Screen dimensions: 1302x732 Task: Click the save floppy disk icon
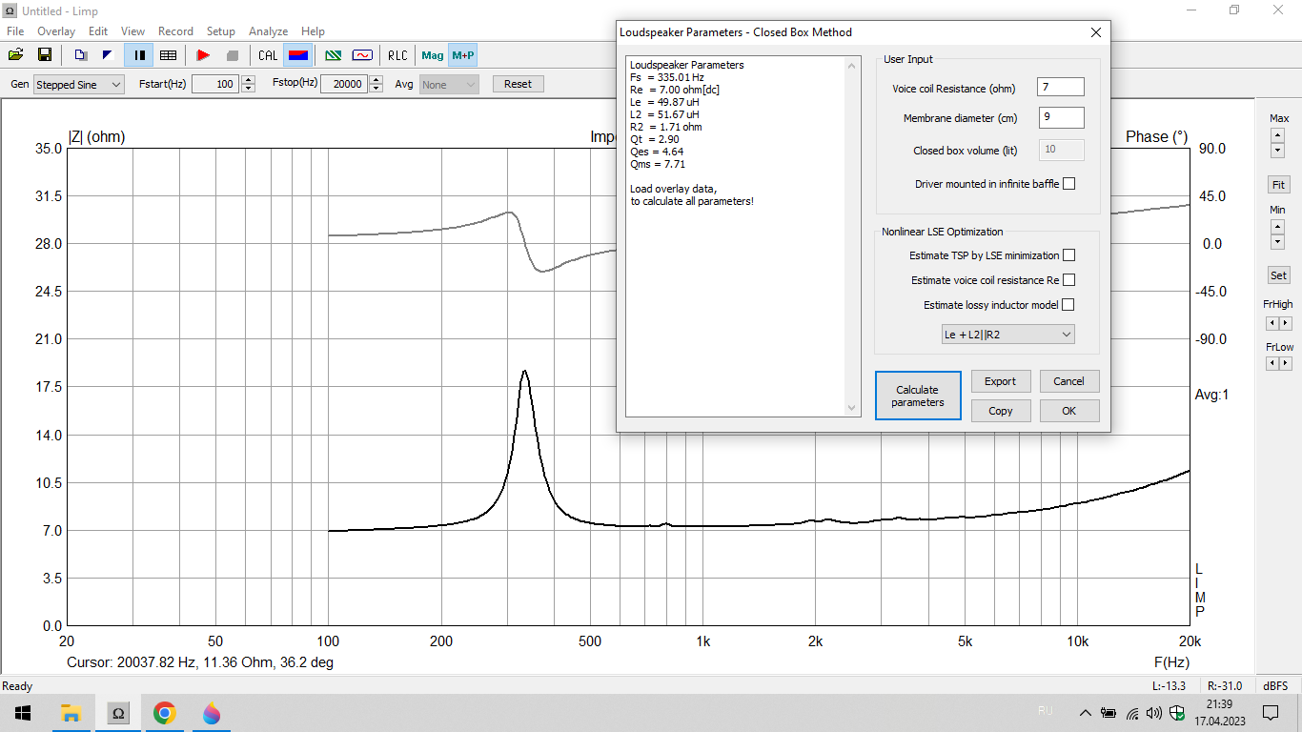[x=44, y=55]
